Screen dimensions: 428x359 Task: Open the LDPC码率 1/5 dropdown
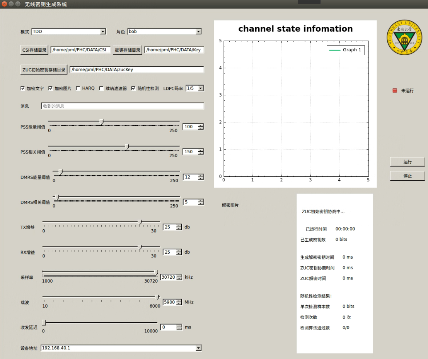[x=195, y=88]
